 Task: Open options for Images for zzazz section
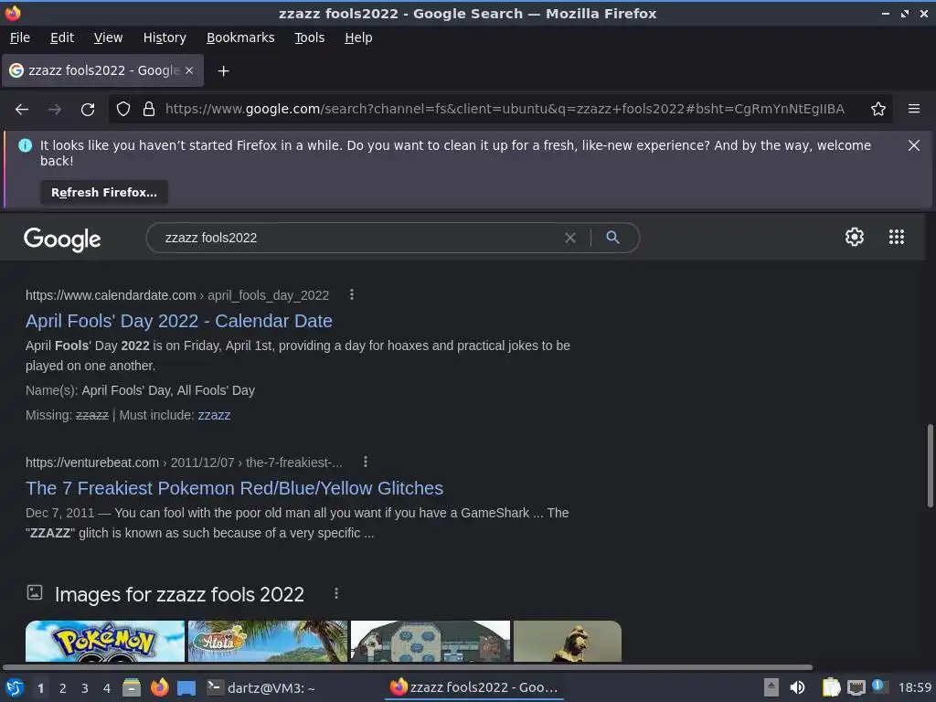(336, 593)
